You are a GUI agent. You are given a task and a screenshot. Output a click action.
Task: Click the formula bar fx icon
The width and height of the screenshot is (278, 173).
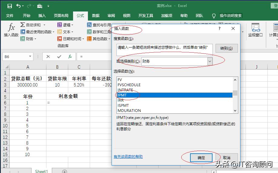click(70, 57)
